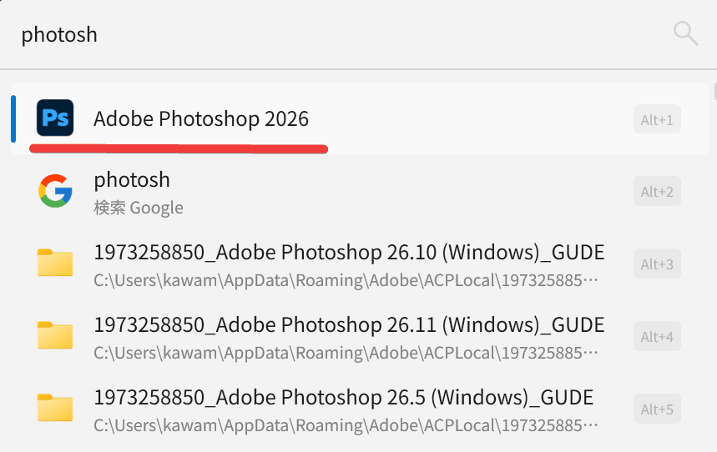Open the Photoshop 26.11 (Windows)_GUDE folder title
The width and height of the screenshot is (717, 452).
349,325
